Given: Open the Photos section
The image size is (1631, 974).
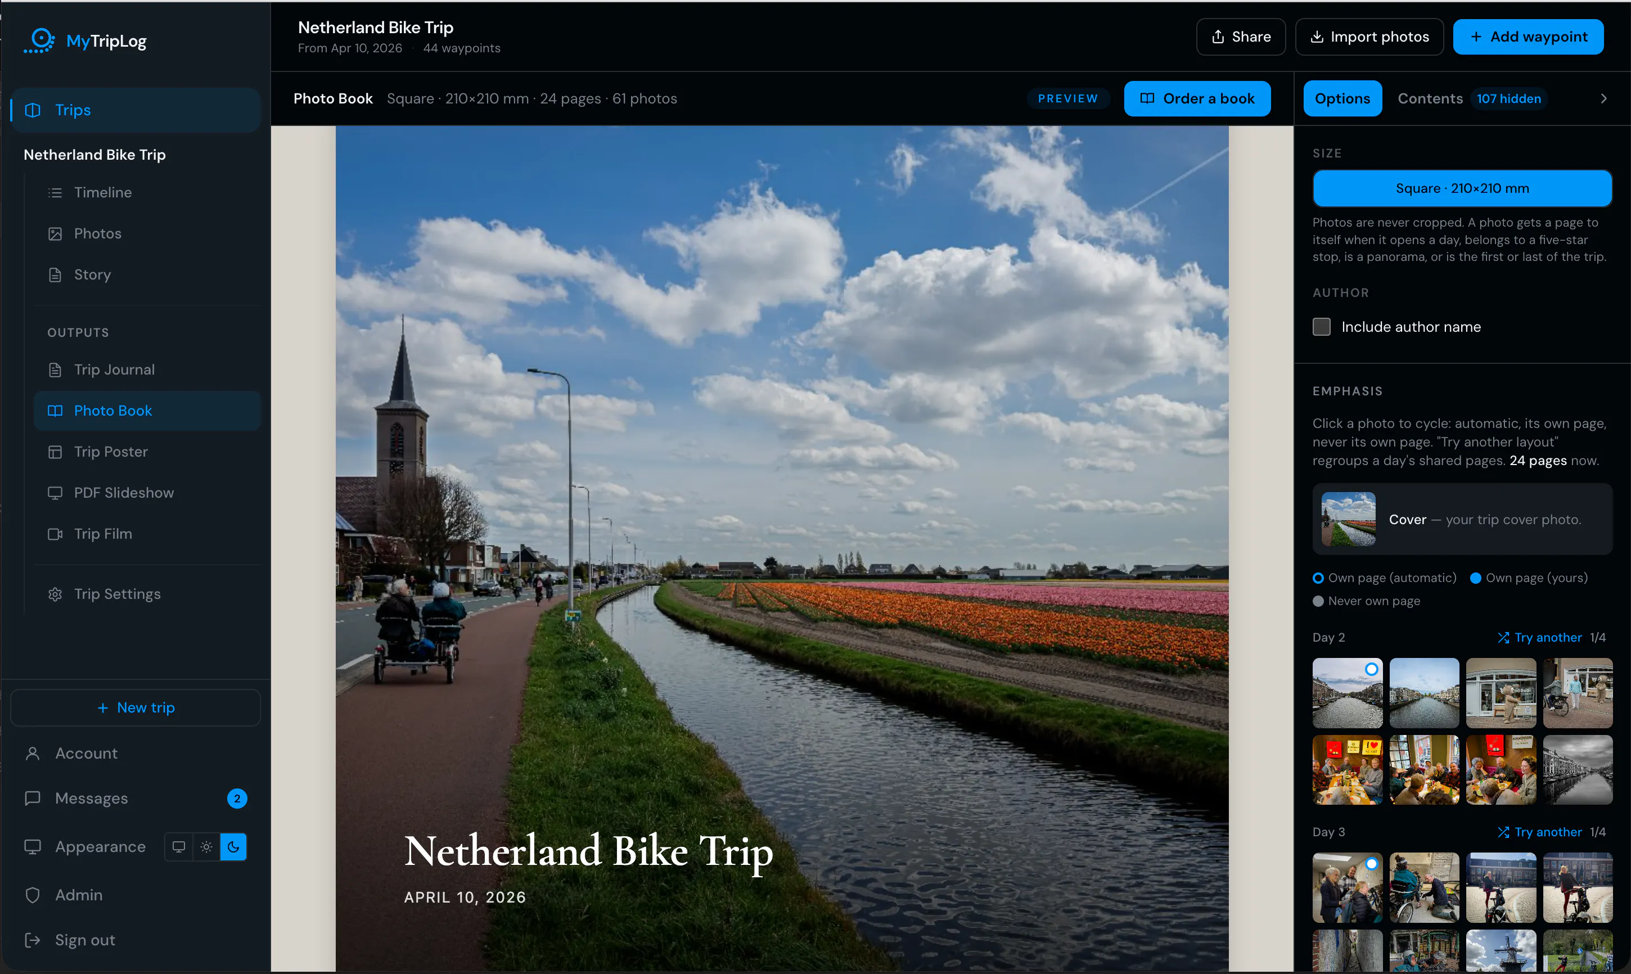Looking at the screenshot, I should (97, 233).
